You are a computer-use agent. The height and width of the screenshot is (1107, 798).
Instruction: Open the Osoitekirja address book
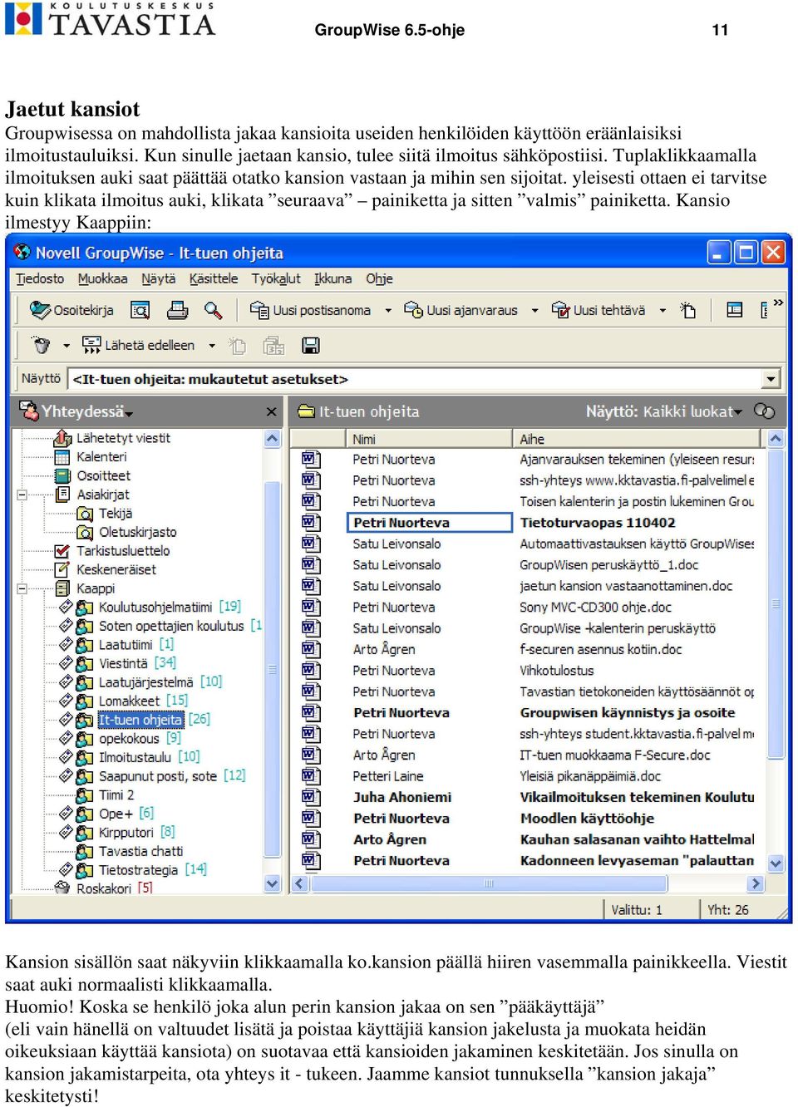coord(72,310)
